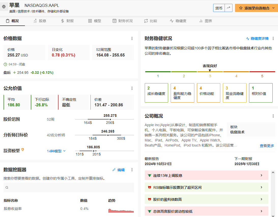
Task: Click the trend chart icon next to 货币
Action: pyautogui.click(x=229, y=8)
